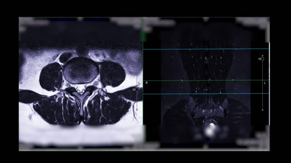291x163 pixels.
Task: Click the 'L' orientation label in coronal view
Action: (x=265, y=83)
